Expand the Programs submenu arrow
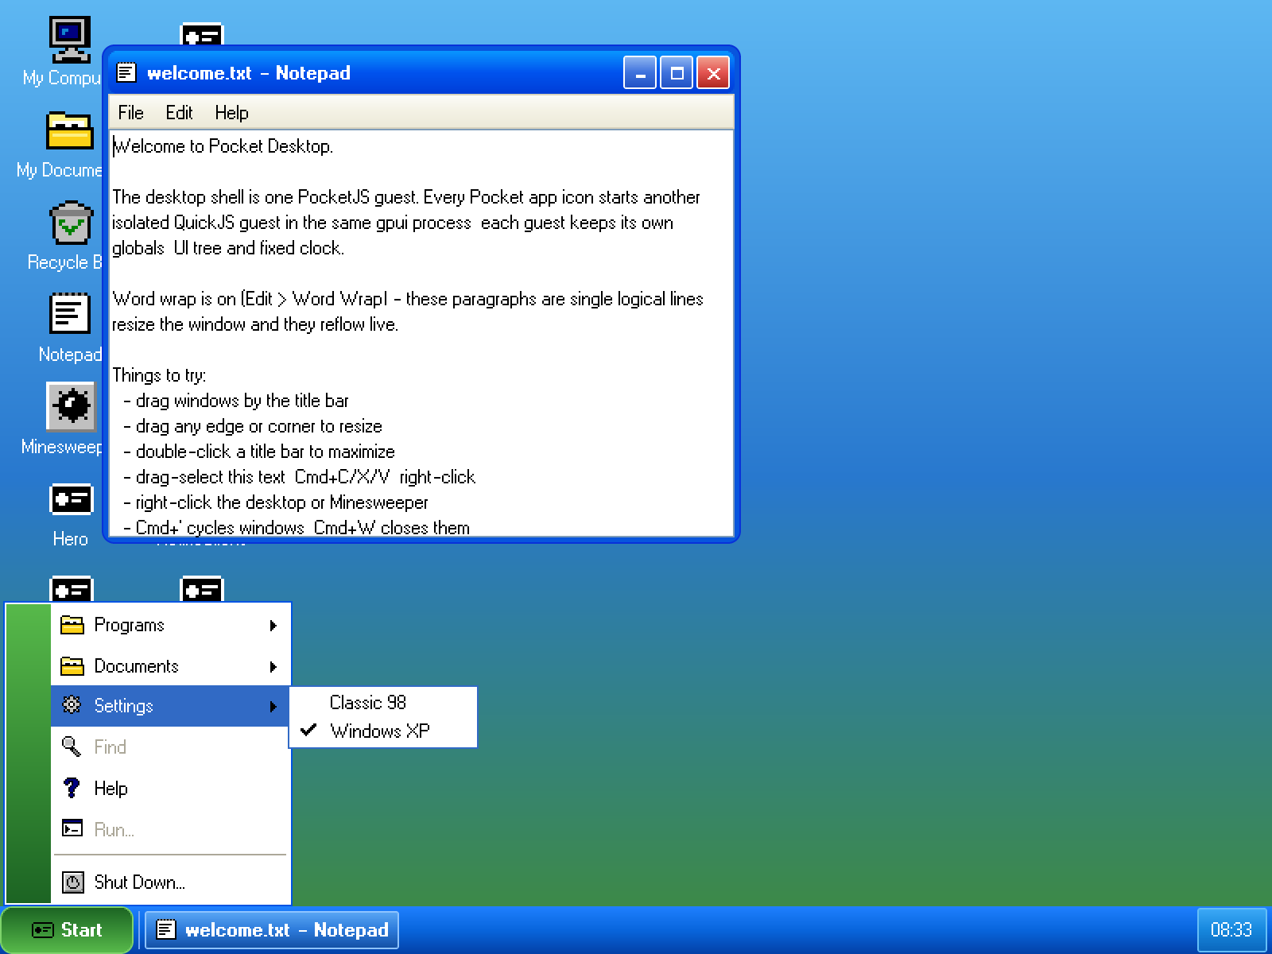Viewport: 1272px width, 954px height. click(273, 626)
